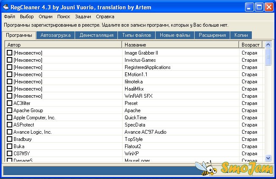The image size is (276, 179).
Task: Click the Apache Group author text
Action: point(28,110)
